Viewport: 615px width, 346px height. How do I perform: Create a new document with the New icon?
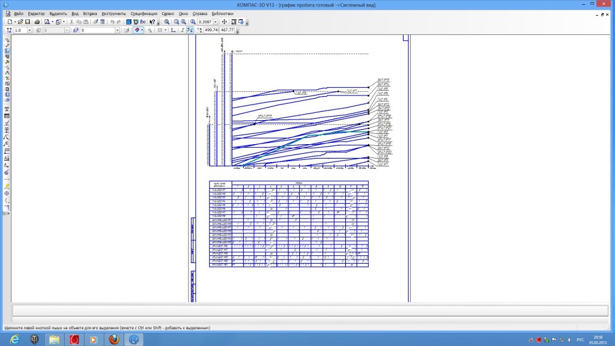click(x=10, y=22)
